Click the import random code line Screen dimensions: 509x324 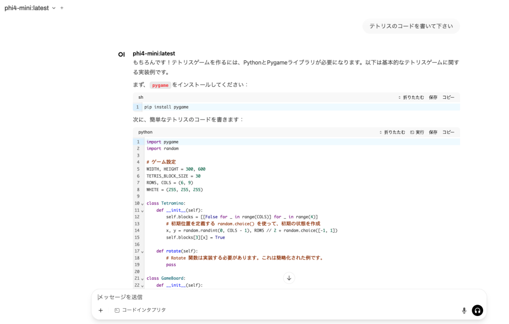click(x=163, y=148)
